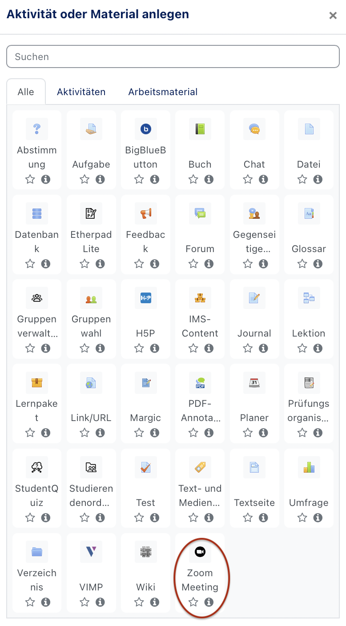Select the Etherpad Lite icon
This screenshot has height=626, width=346.
point(91,214)
